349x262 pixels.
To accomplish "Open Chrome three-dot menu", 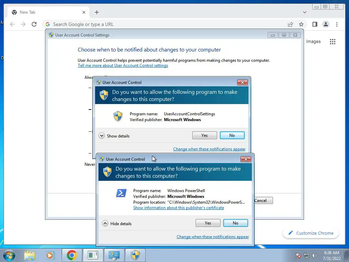I will click(x=337, y=24).
